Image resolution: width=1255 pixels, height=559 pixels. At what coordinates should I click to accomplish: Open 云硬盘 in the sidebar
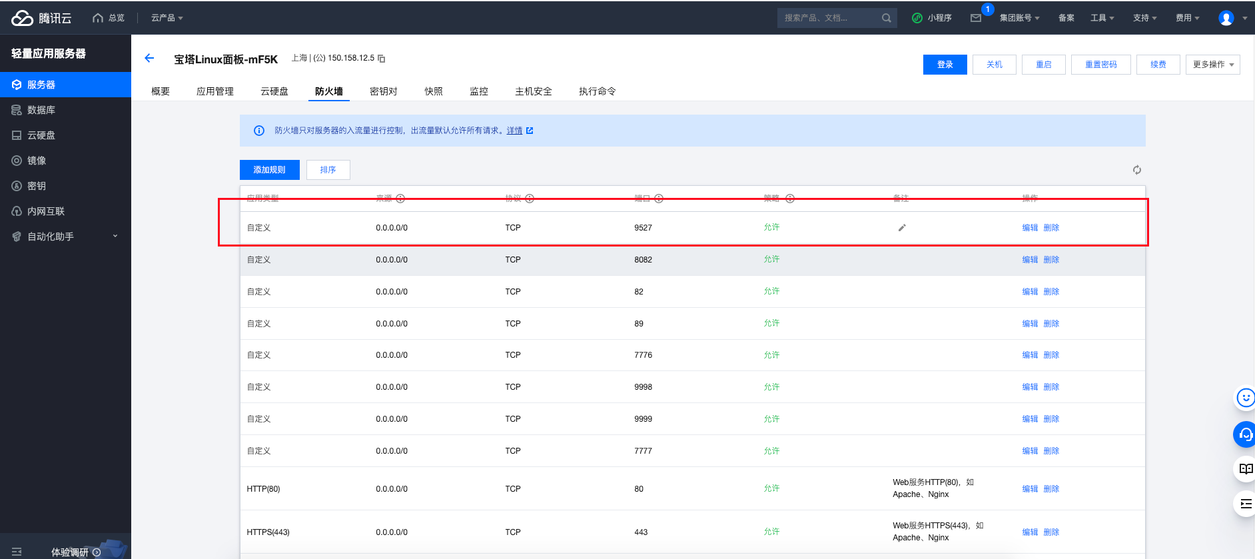tap(65, 135)
